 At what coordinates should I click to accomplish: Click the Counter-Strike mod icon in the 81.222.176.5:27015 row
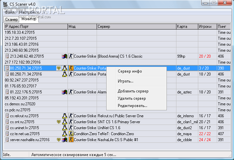[x=71, y=92]
